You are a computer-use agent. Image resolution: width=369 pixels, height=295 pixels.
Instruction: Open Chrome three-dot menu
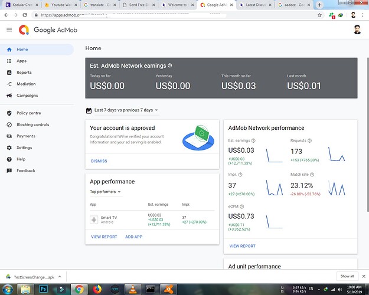(363, 15)
